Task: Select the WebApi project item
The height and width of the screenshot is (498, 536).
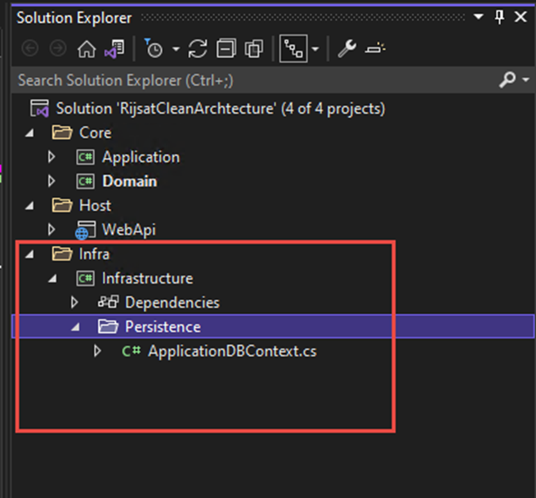Action: pyautogui.click(x=128, y=230)
